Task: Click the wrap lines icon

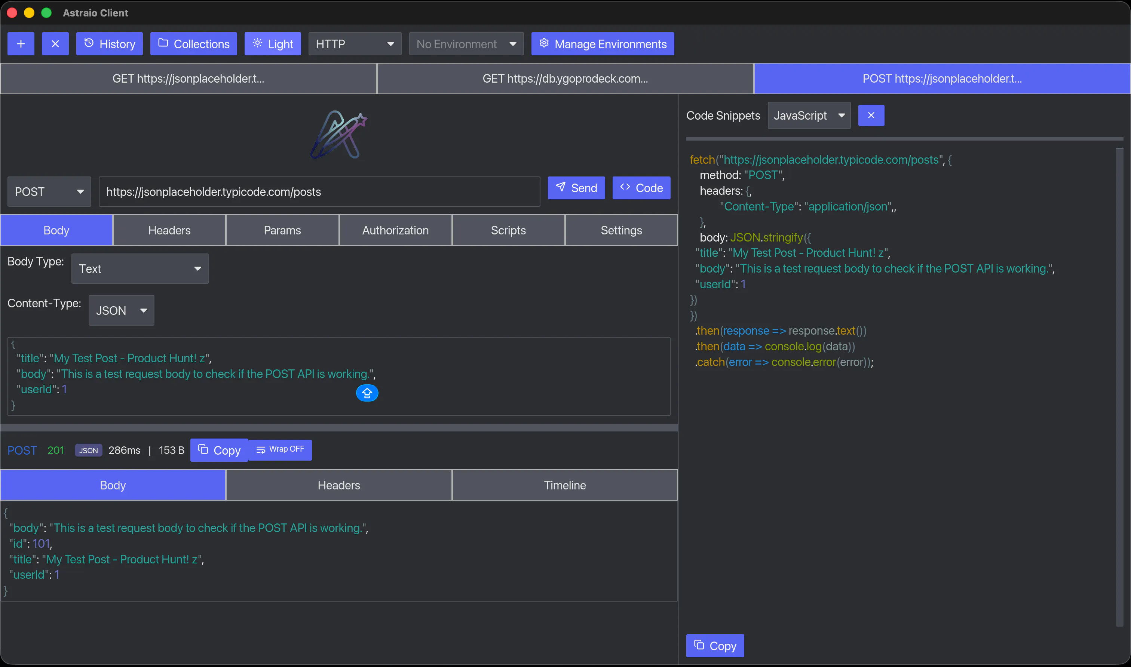Action: pyautogui.click(x=261, y=450)
